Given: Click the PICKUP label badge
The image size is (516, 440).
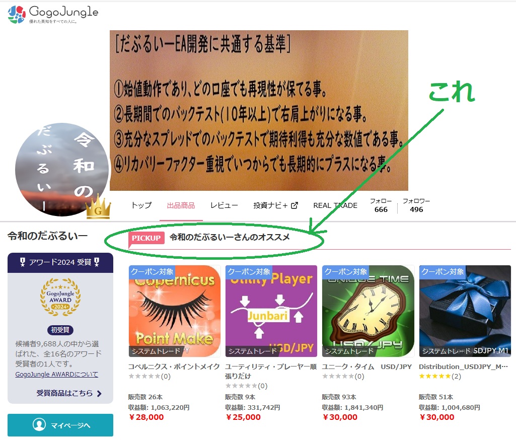Looking at the screenshot, I should (146, 238).
